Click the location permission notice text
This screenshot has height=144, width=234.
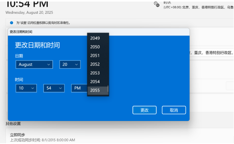[43, 23]
